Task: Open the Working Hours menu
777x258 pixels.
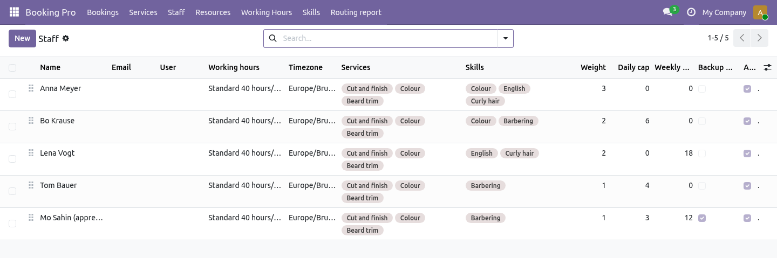Action: [x=267, y=12]
